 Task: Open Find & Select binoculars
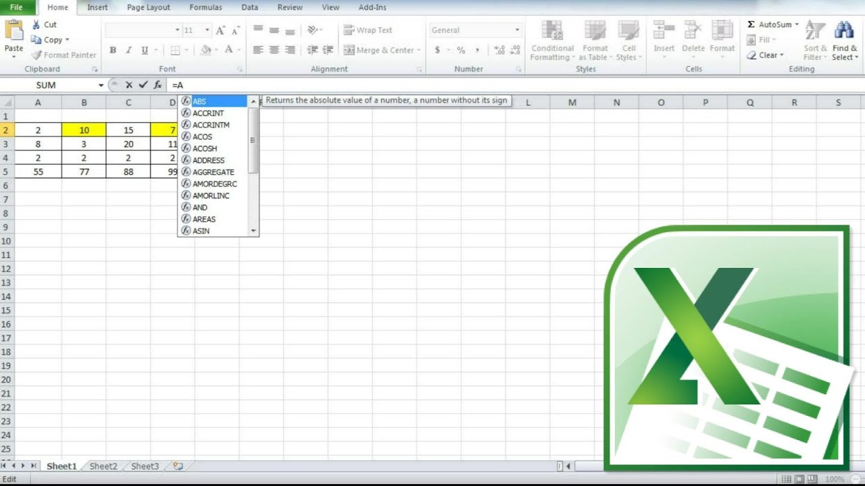[844, 41]
